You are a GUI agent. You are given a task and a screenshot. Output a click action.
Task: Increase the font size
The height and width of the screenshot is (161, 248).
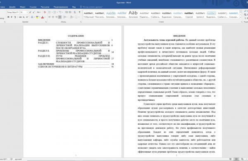tap(30, 12)
